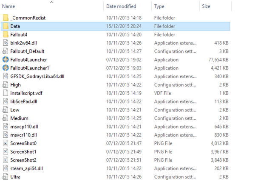Click the bink2w64.dll file icon

(x=6, y=43)
